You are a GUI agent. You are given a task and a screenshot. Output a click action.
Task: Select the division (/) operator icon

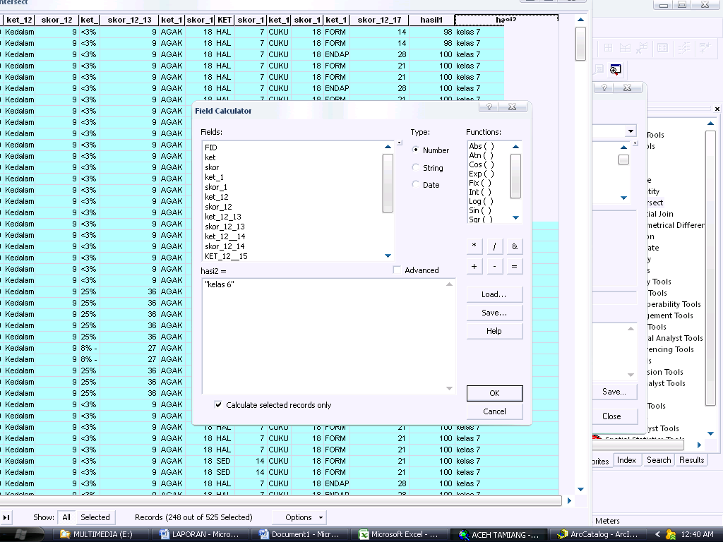(494, 246)
